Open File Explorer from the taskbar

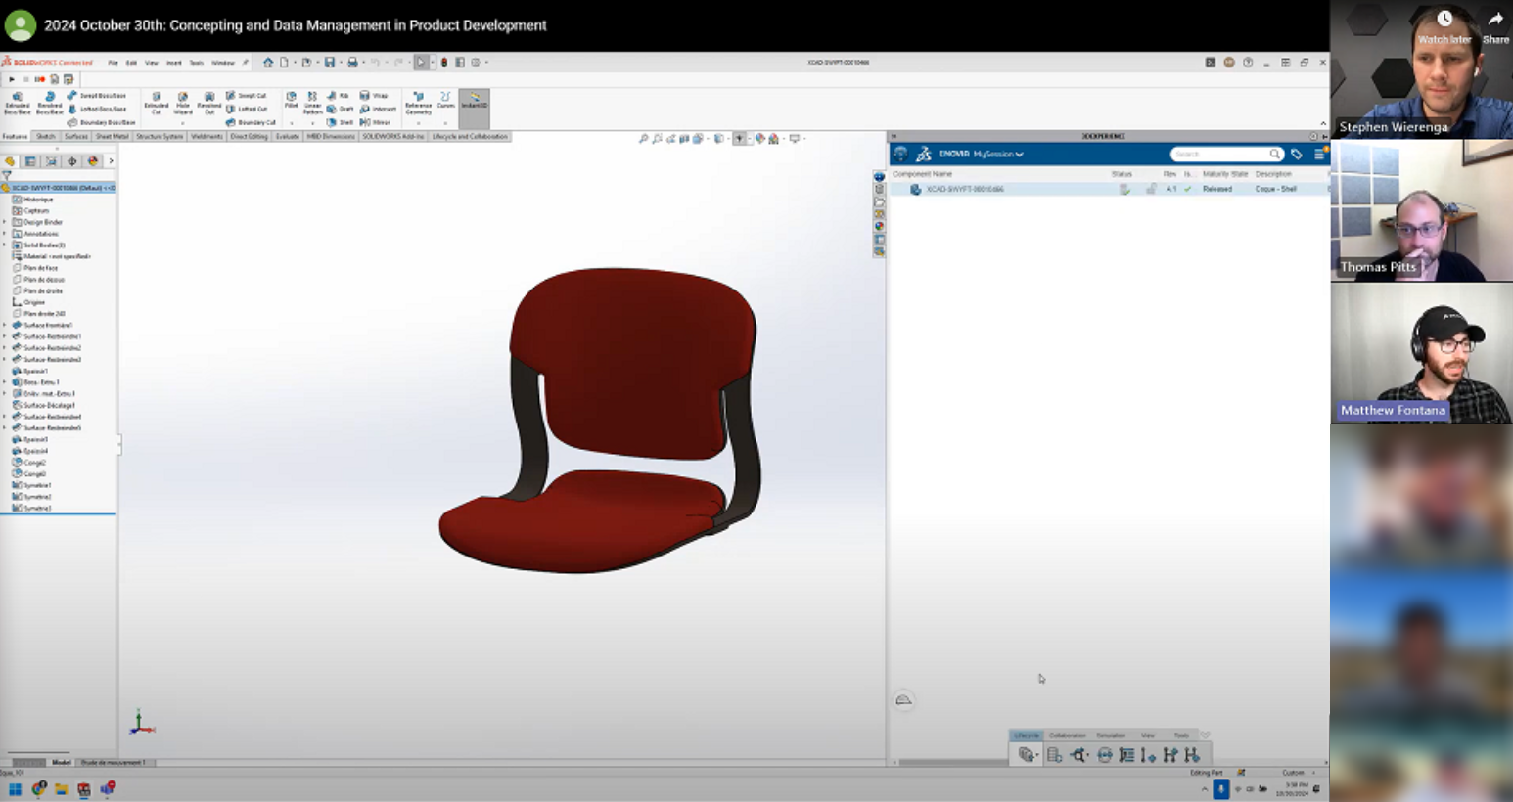(61, 789)
